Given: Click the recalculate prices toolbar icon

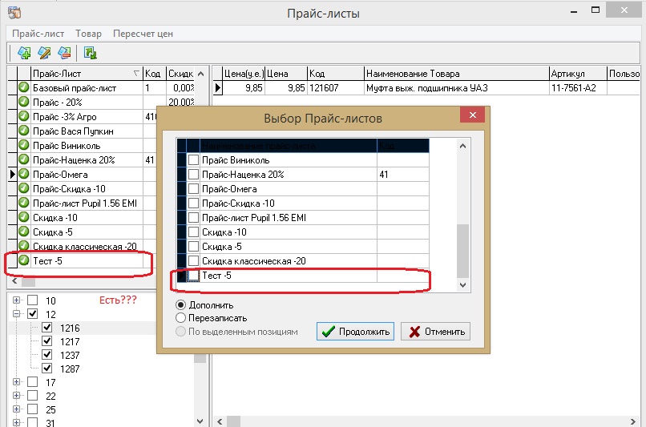Looking at the screenshot, I should pos(91,53).
